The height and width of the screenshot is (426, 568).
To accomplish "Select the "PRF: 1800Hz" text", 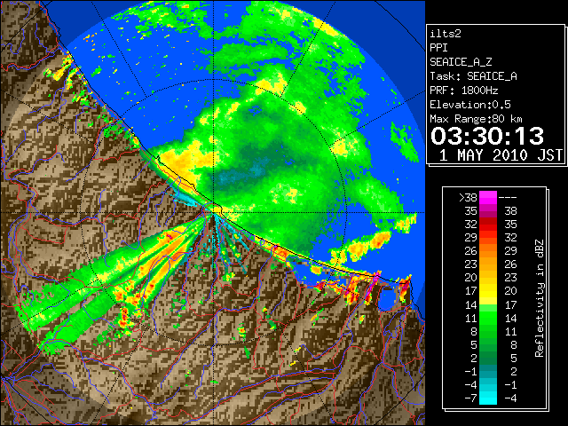I will point(464,91).
